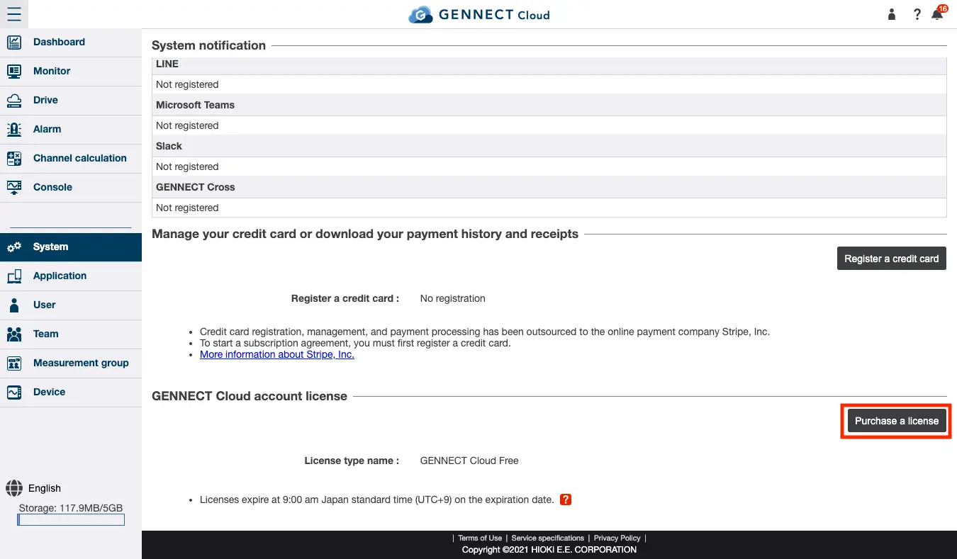Screen dimensions: 957x559
Task: Open the user account icon in header
Action: click(892, 14)
